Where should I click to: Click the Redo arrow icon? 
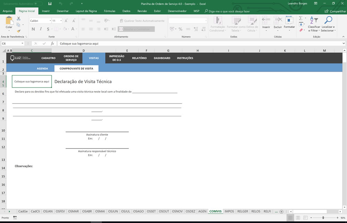point(71,4)
